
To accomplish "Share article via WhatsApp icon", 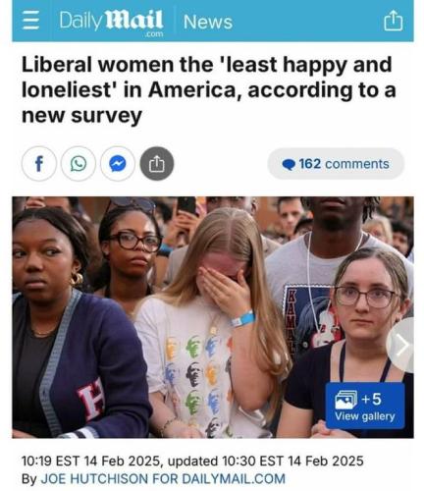I will [x=79, y=164].
